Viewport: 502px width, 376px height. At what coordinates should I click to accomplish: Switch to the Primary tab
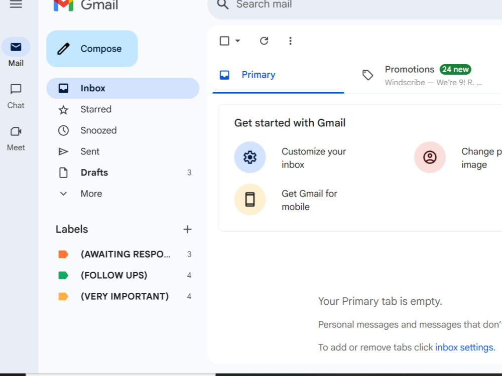278,75
